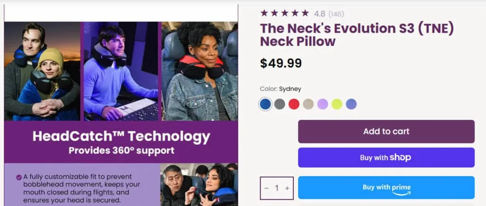
Task: Click Buy with Shop button
Action: (386, 157)
